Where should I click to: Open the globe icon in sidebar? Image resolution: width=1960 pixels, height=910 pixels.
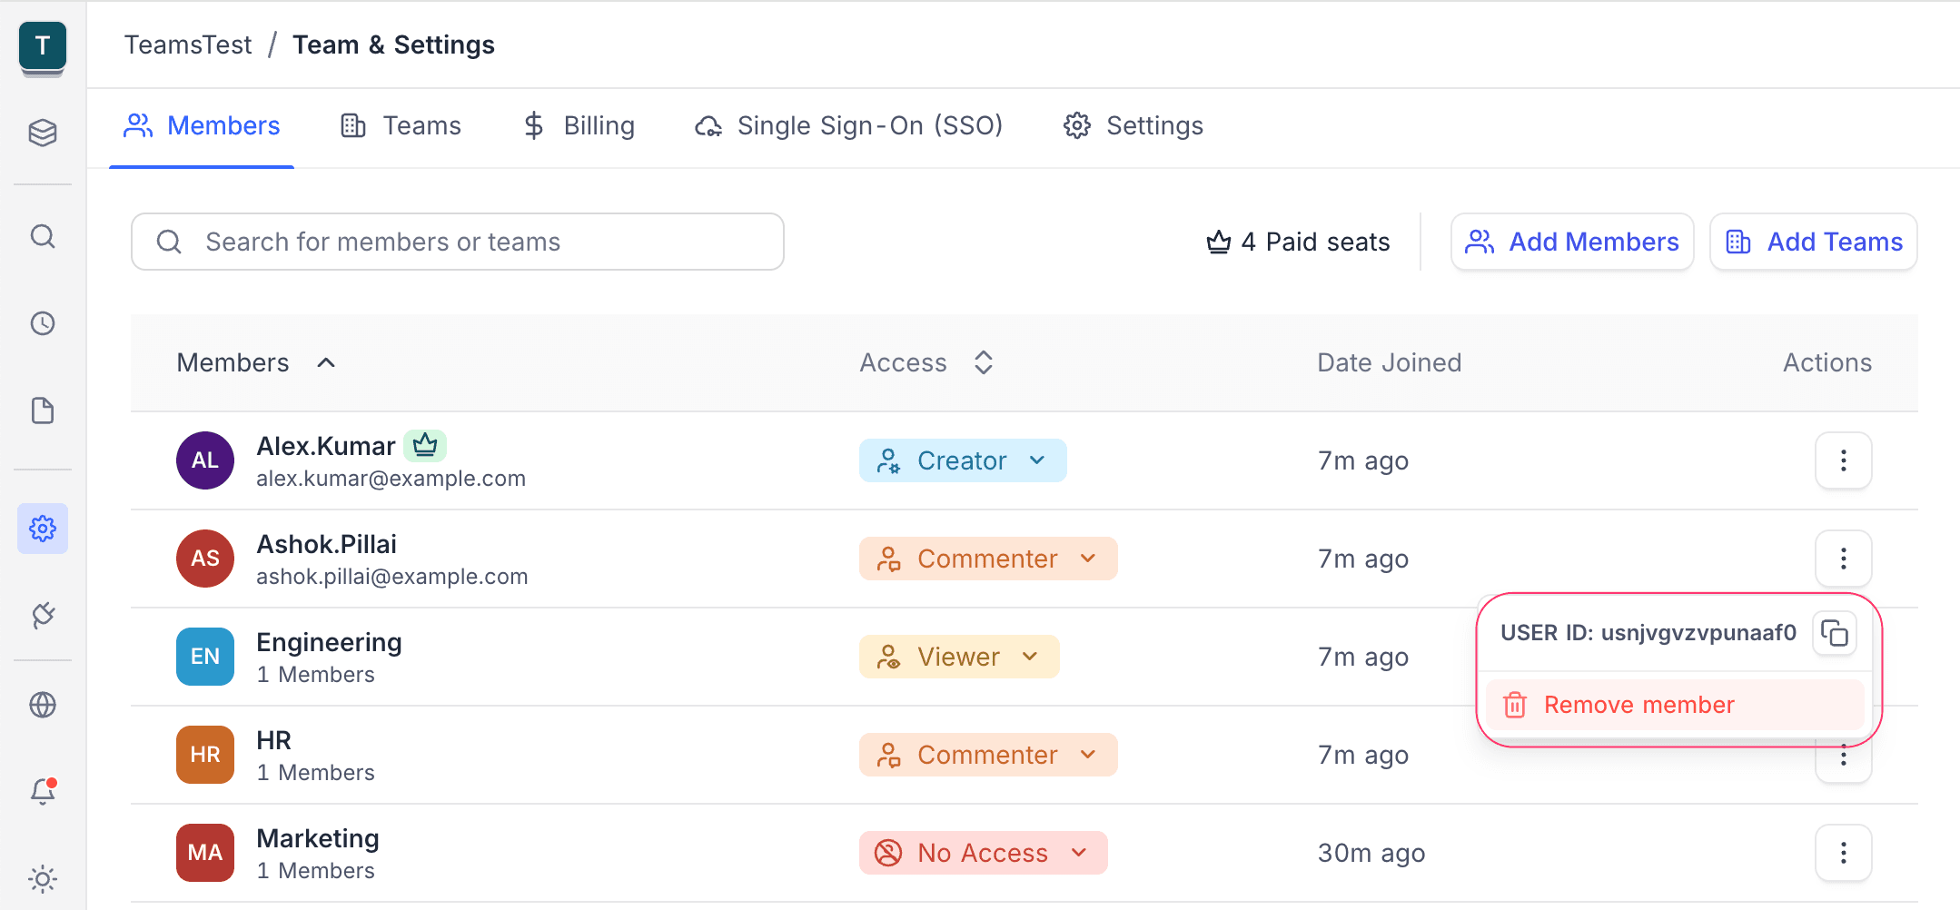click(x=43, y=705)
